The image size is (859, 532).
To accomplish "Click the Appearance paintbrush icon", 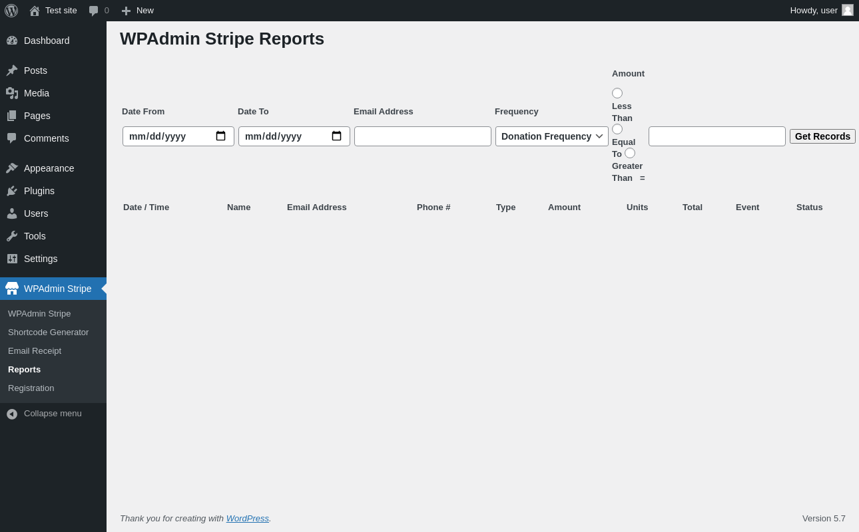I will (12, 168).
